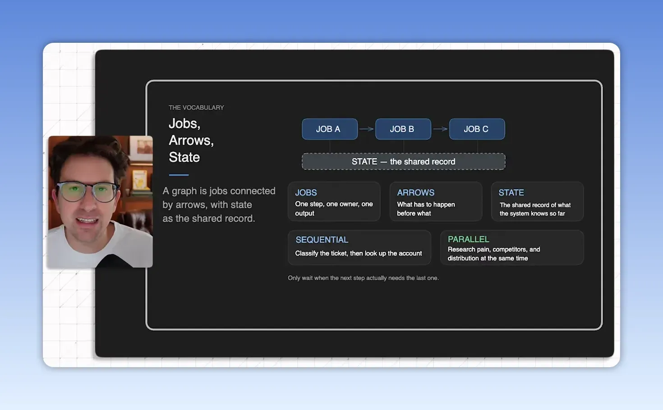Select the JOB A box in the diagram
Viewport: 663px width, 410px height.
tap(330, 129)
